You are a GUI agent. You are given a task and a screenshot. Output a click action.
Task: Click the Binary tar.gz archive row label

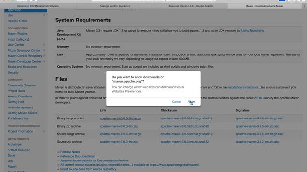[x=71, y=118]
